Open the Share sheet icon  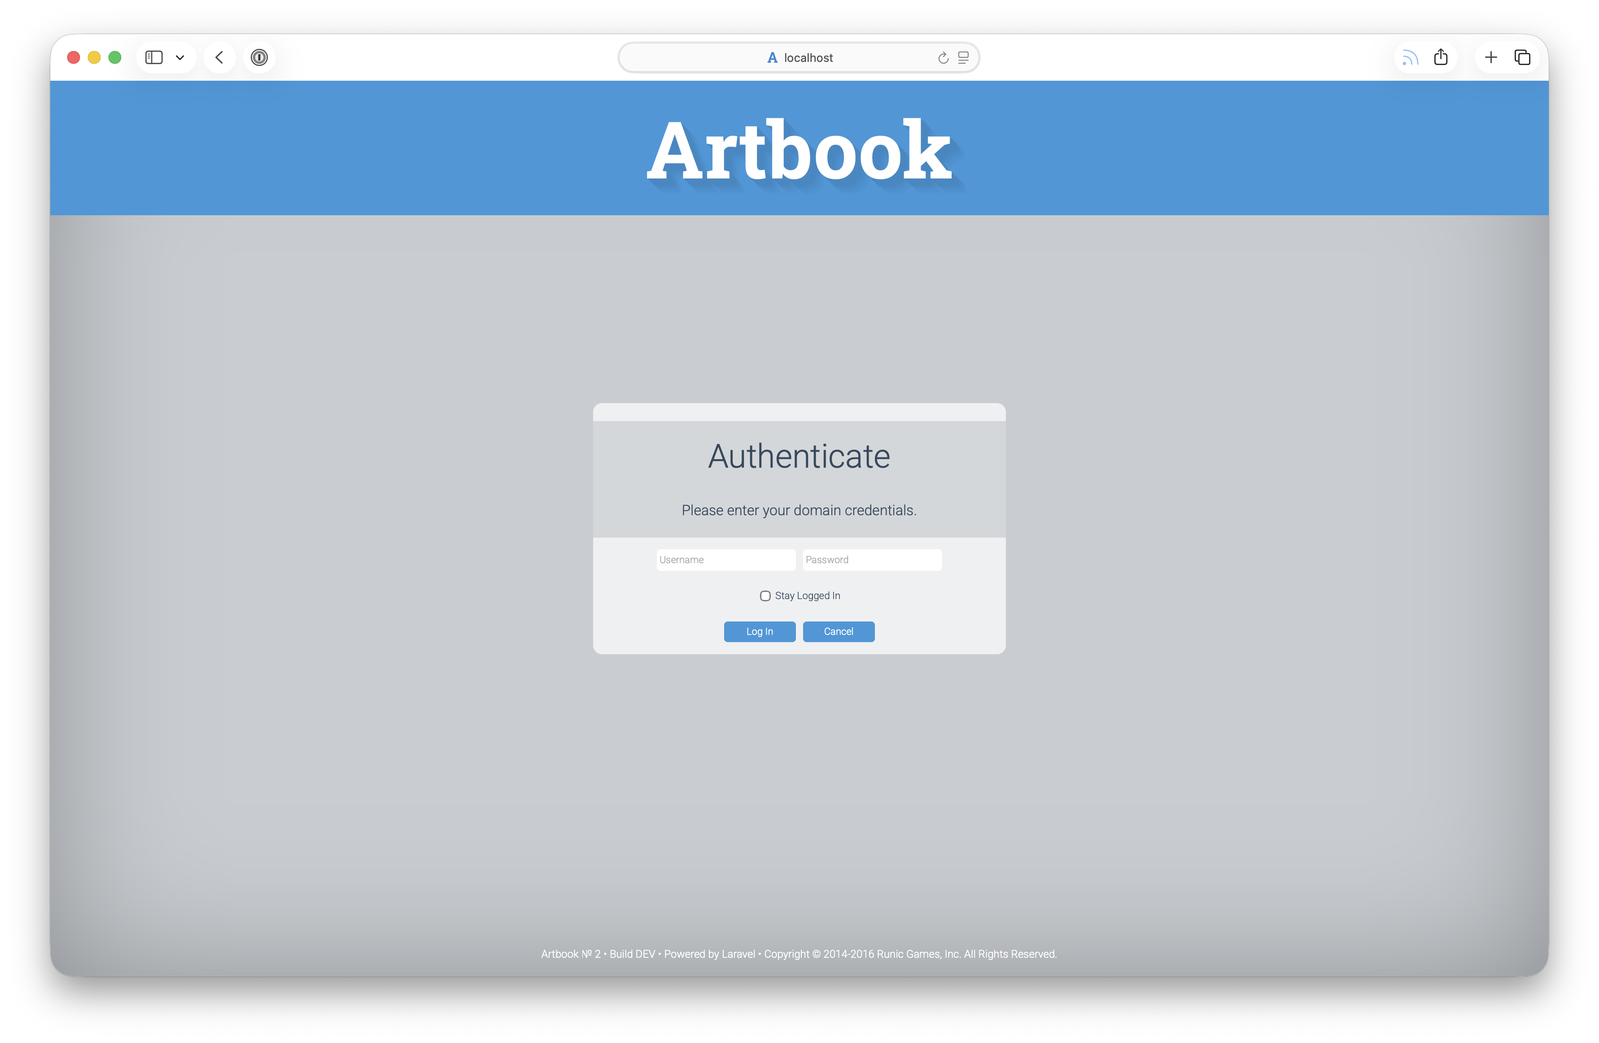click(1441, 58)
